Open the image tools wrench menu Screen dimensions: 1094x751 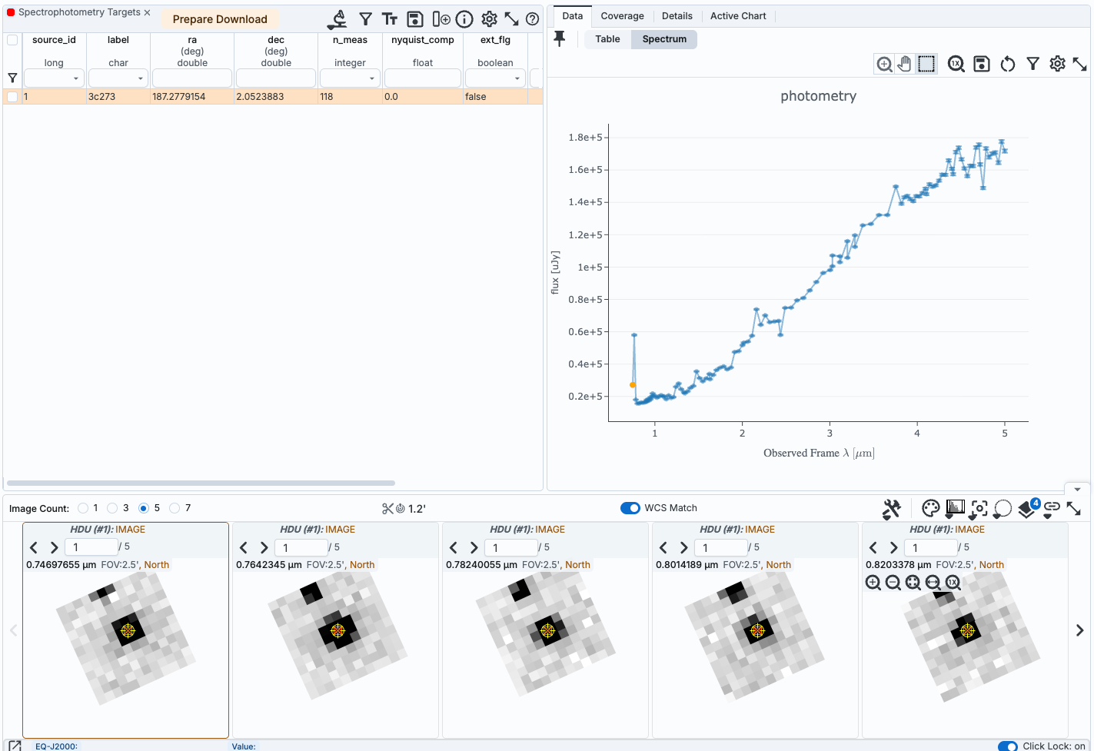coord(891,508)
